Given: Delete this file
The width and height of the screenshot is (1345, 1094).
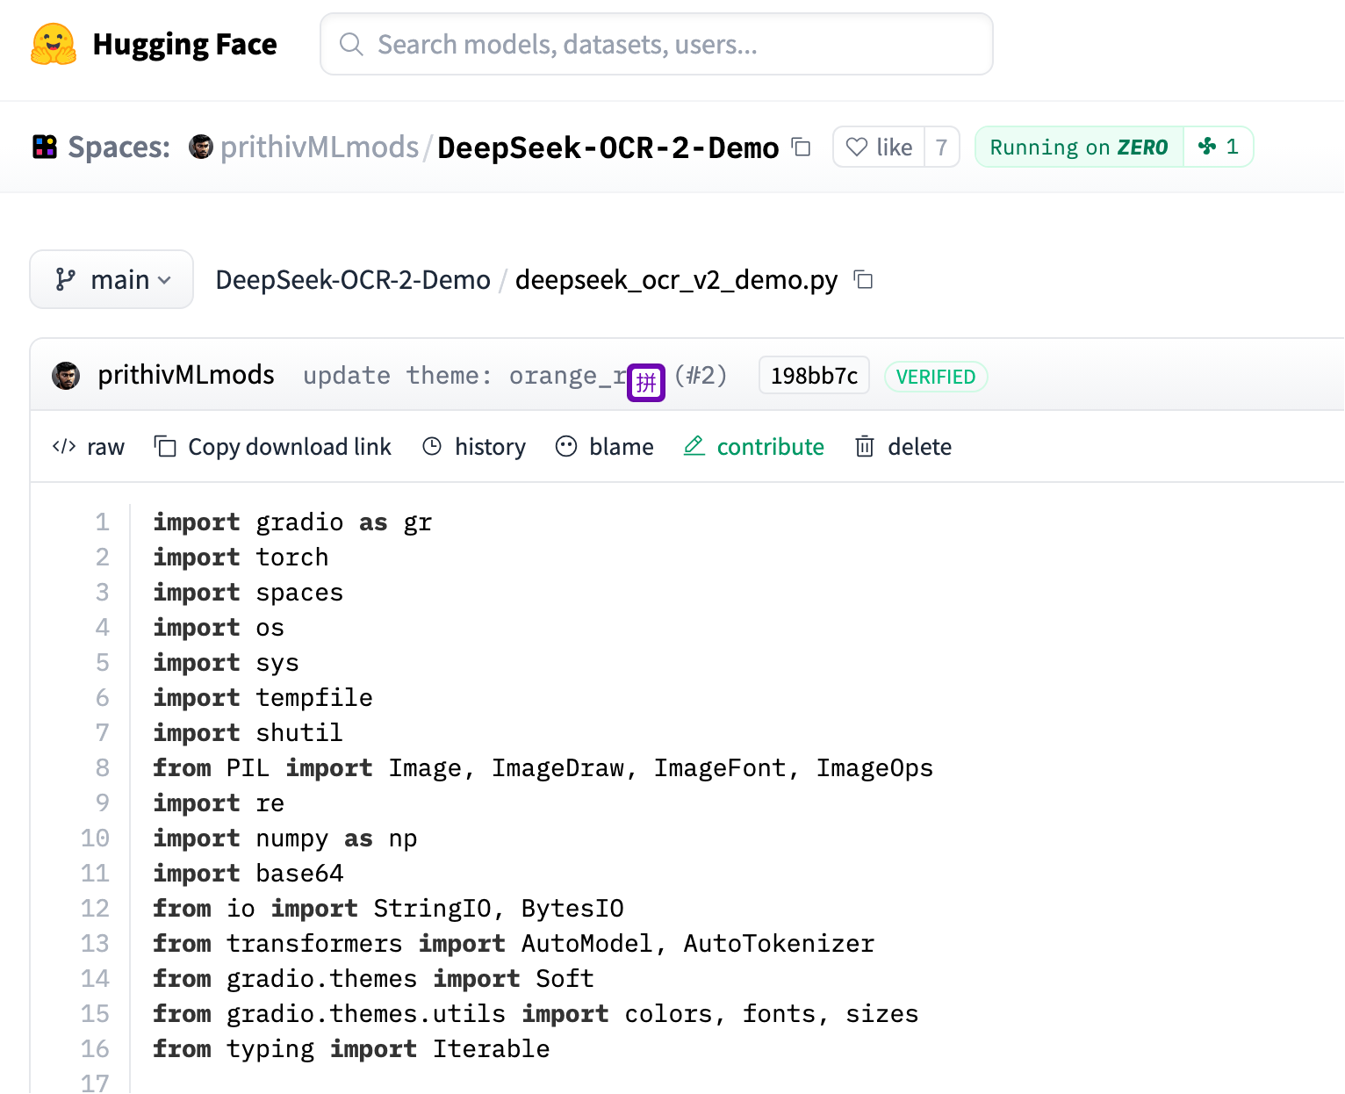Looking at the screenshot, I should (x=903, y=447).
